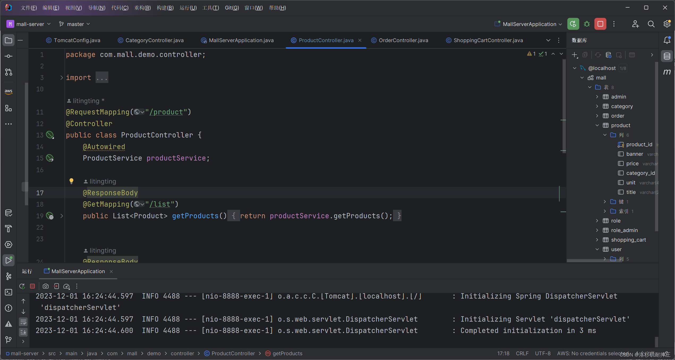This screenshot has width=675, height=360.
Task: Open MallServerApplication run configuration dropdown
Action: click(528, 24)
